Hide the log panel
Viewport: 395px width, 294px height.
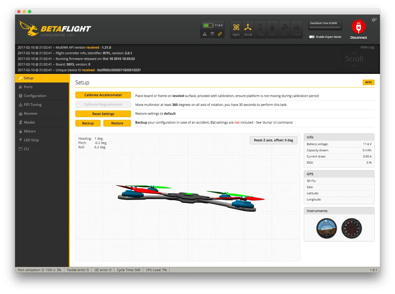(367, 47)
